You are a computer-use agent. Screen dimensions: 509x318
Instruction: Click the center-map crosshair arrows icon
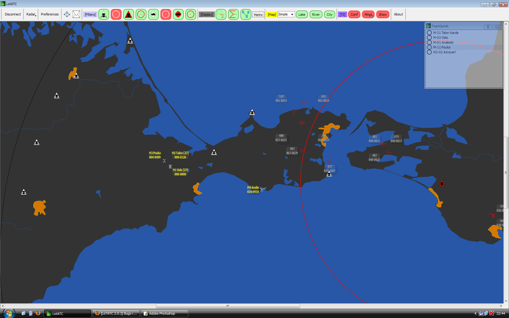coord(67,14)
